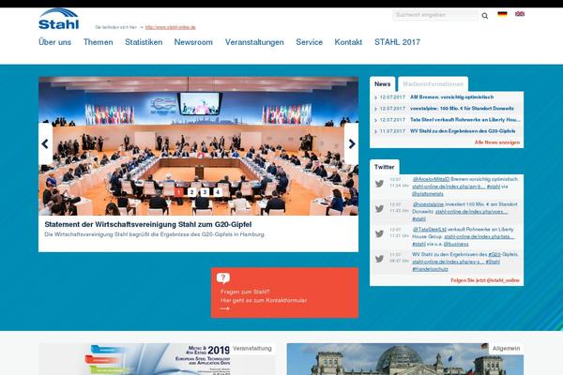Open the @voestalpine Twitter handle
This screenshot has height=375, width=563.
(428, 204)
